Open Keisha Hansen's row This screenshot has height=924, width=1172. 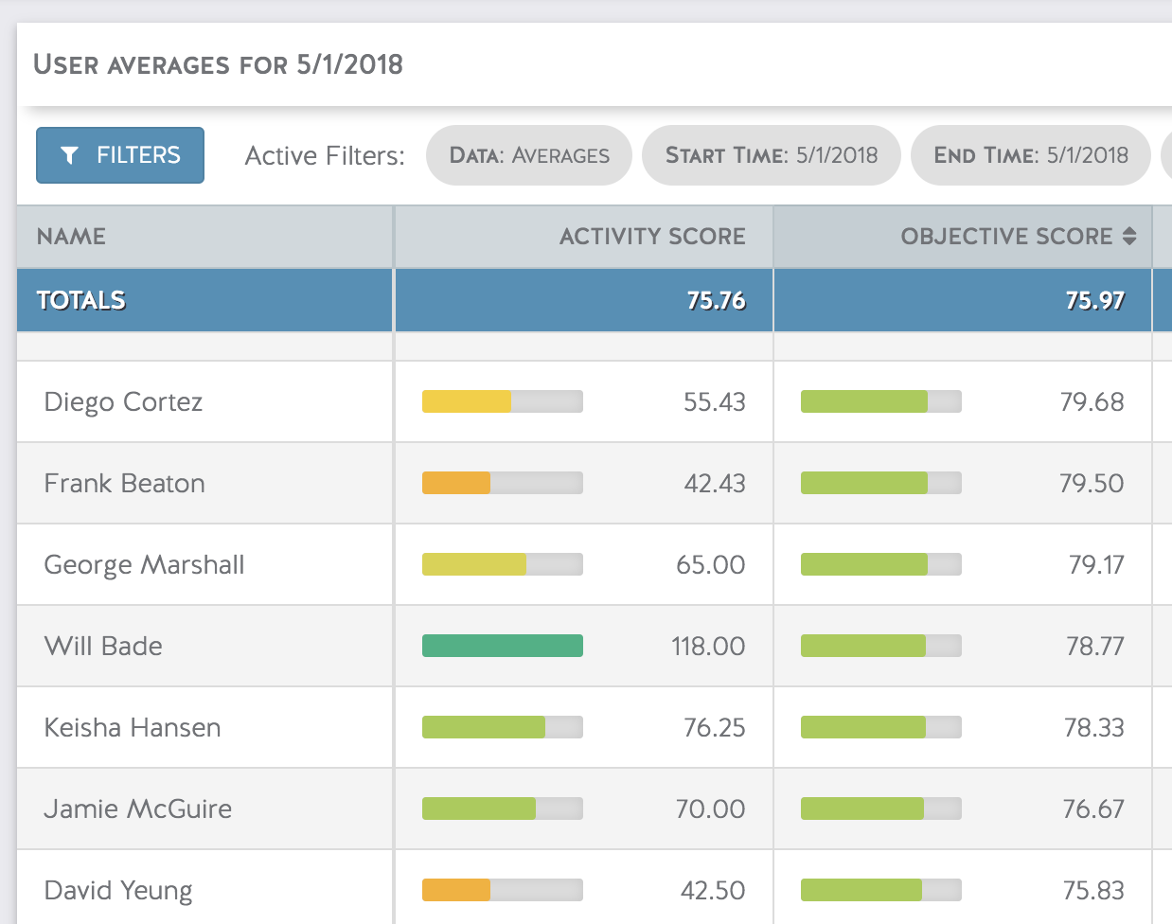[595, 727]
